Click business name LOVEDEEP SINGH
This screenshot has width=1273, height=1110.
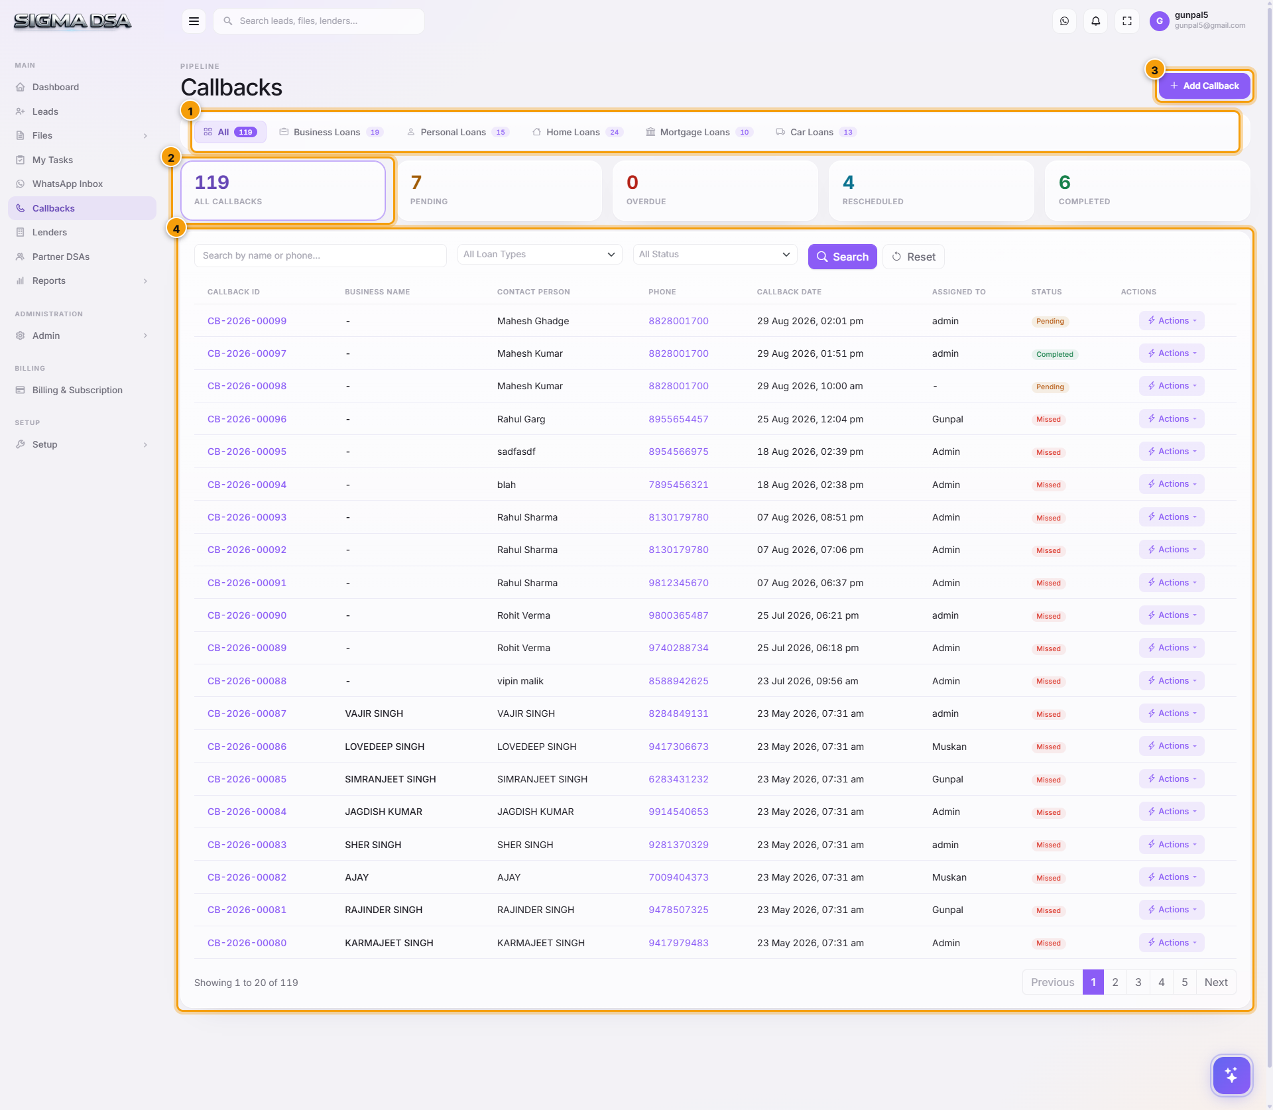[x=385, y=747]
